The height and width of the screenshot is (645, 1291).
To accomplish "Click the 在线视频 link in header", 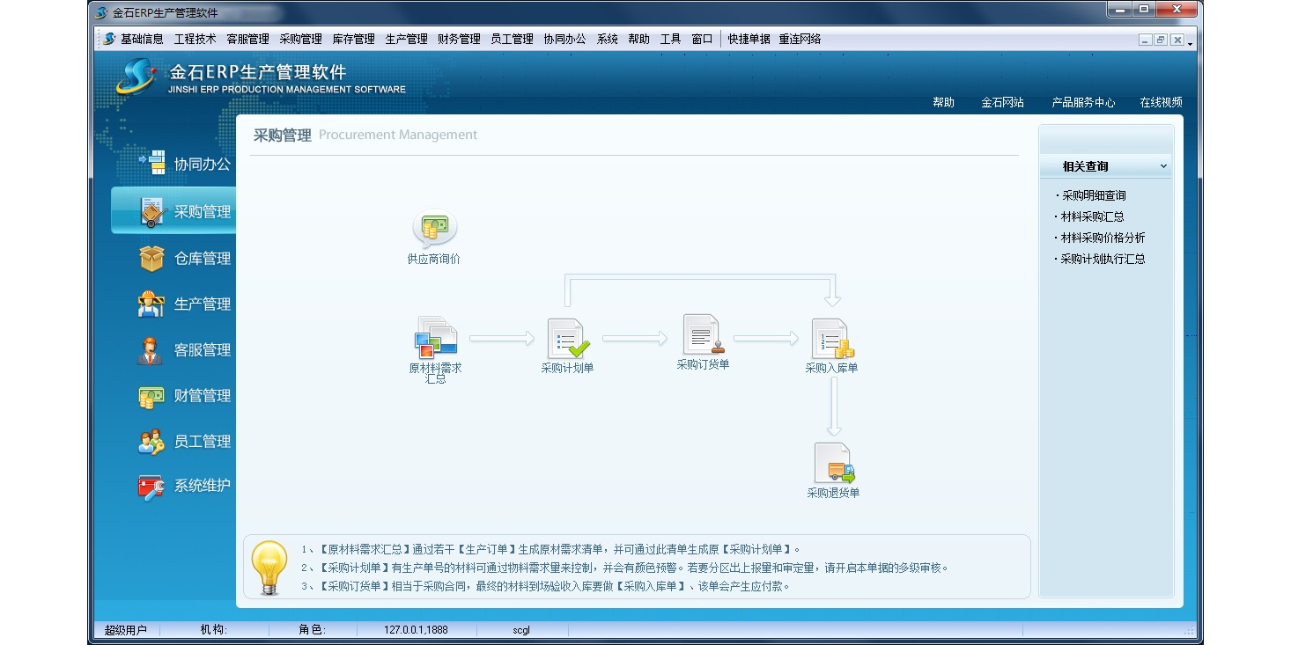I will [x=1161, y=102].
